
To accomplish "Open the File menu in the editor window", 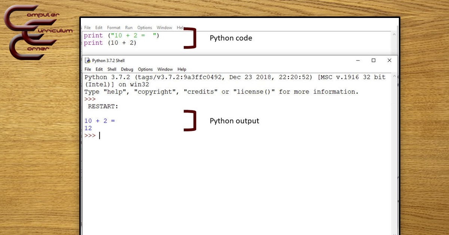I will click(87, 27).
